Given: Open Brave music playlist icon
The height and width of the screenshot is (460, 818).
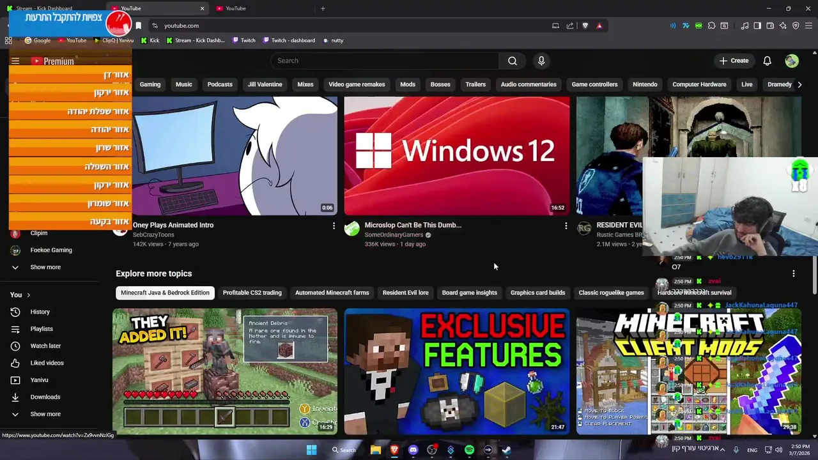Looking at the screenshot, I should coord(745,26).
